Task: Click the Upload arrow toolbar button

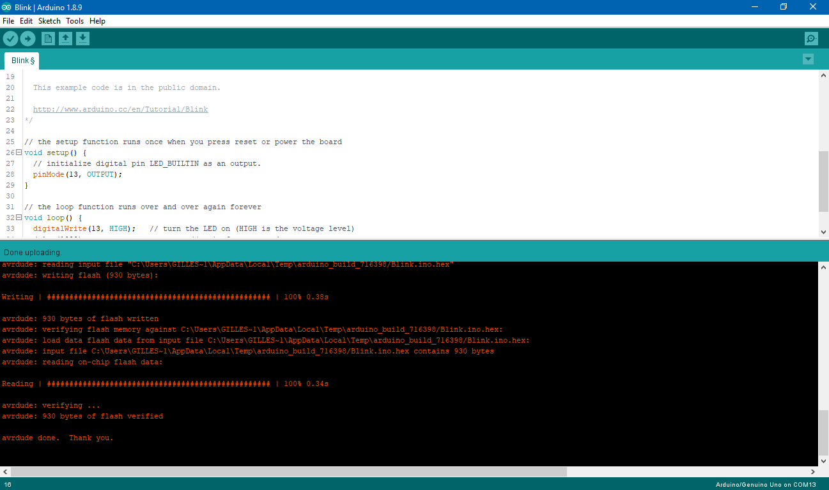Action: coord(27,39)
